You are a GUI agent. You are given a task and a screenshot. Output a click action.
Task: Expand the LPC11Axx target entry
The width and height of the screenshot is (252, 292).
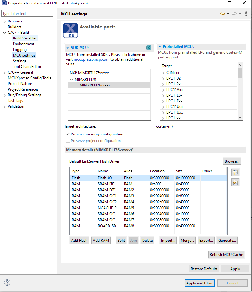coord(164,89)
